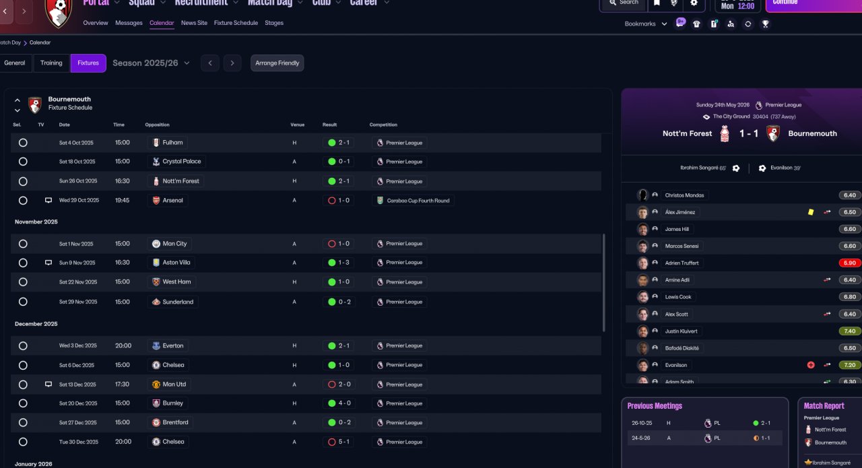Open the Justin Kluivert player link
The height and width of the screenshot is (468, 862).
point(682,331)
